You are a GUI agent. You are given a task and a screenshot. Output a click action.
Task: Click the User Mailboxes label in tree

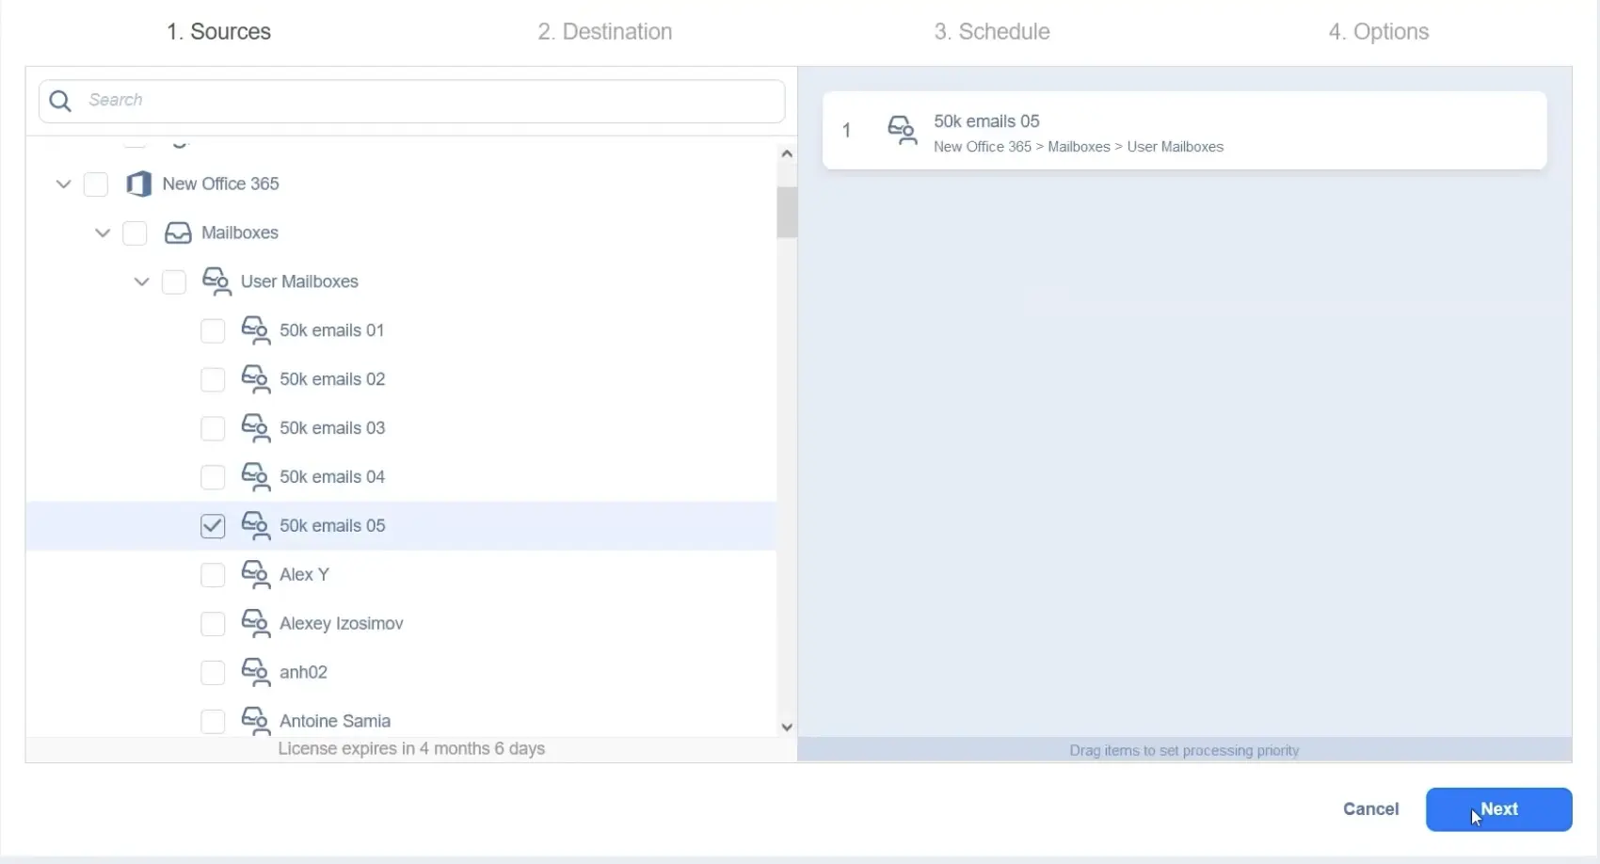point(299,282)
